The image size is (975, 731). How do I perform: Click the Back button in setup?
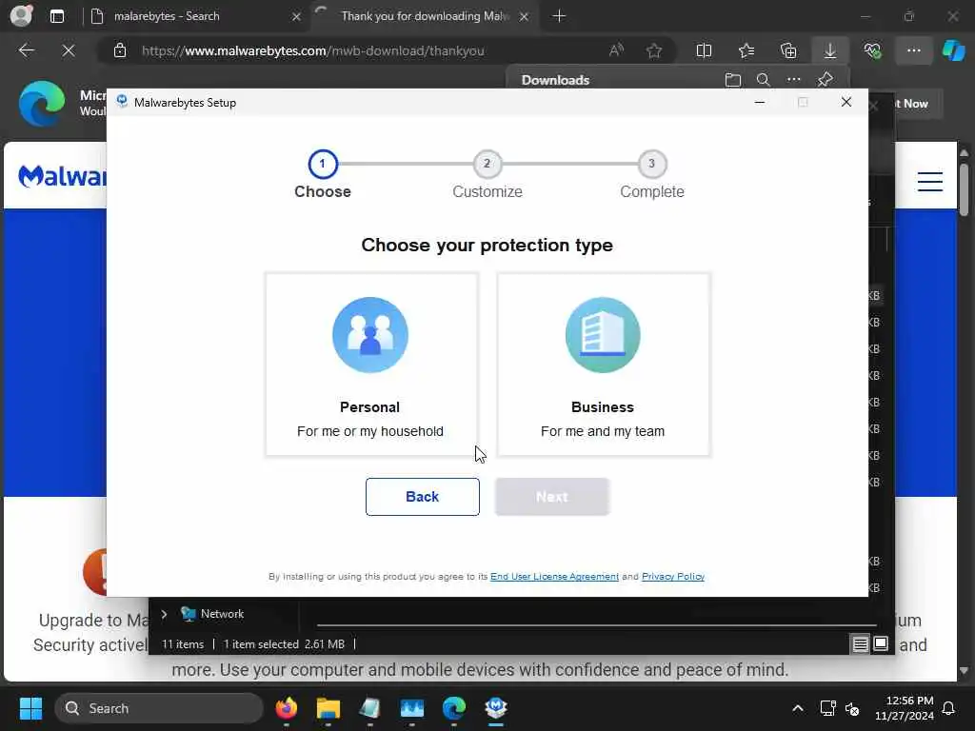coord(422,497)
